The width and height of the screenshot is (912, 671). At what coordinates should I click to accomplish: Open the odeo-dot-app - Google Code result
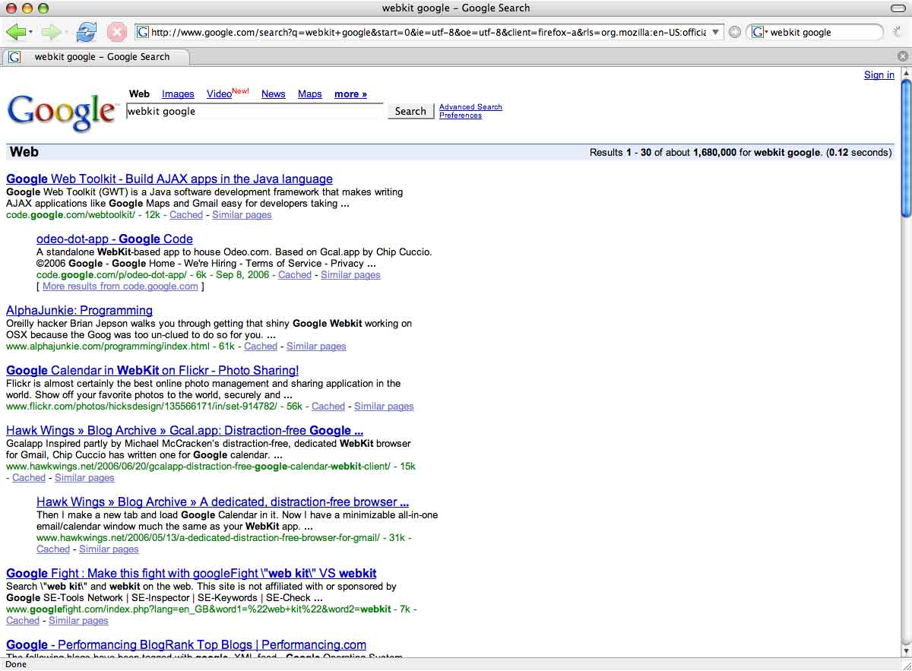115,239
